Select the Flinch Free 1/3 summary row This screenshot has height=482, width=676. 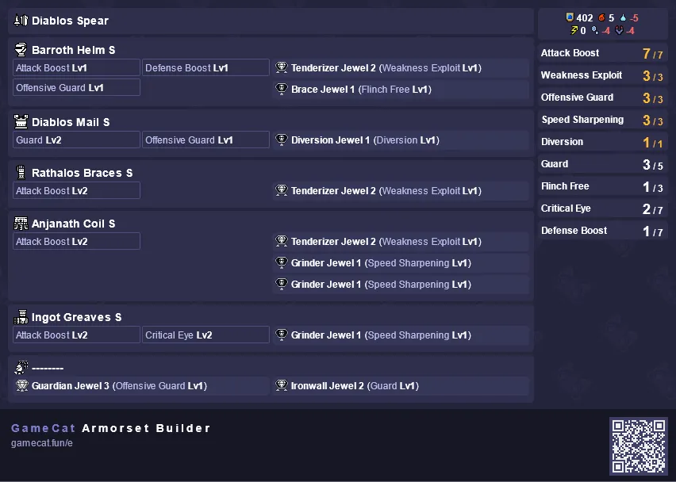pos(603,186)
